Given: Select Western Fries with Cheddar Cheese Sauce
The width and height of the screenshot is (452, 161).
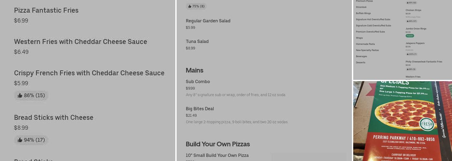Looking at the screenshot, I should click(x=80, y=42).
